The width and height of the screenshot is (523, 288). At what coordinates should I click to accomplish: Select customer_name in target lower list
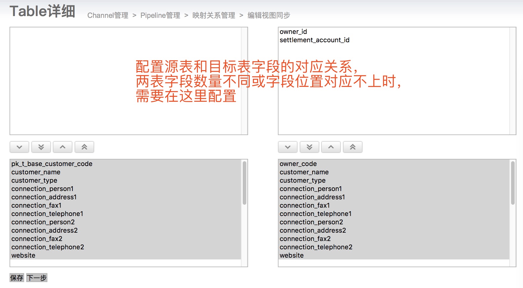click(x=394, y=172)
